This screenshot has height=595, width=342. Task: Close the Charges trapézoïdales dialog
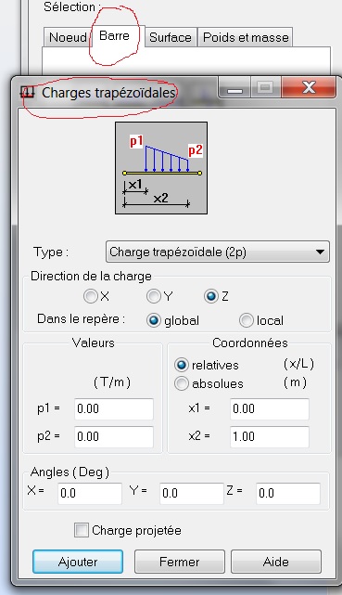click(x=309, y=87)
